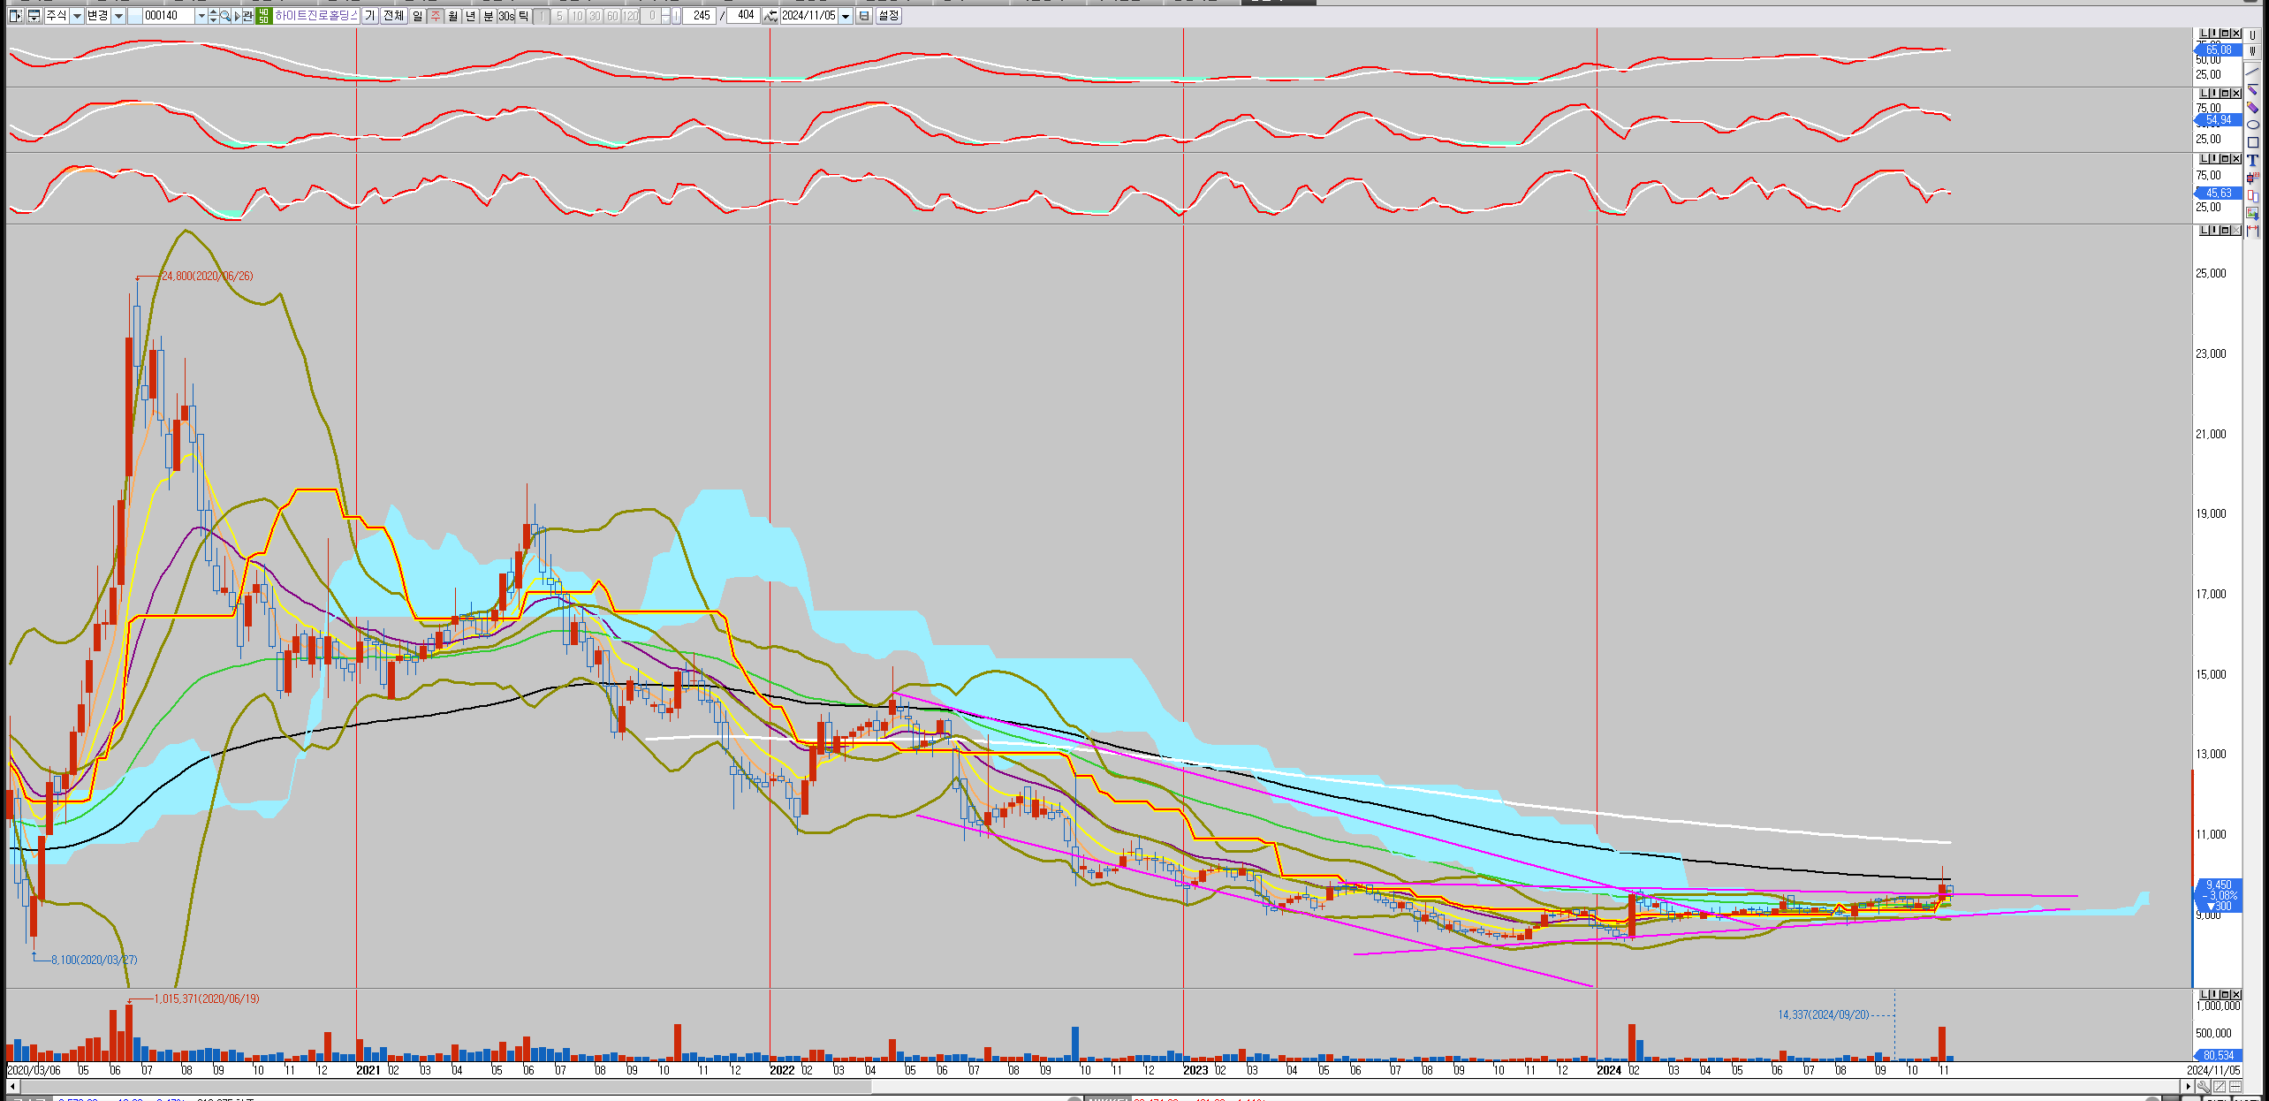This screenshot has width=2269, height=1101.
Task: Click the stock code up/down stepper
Action: click(x=213, y=16)
